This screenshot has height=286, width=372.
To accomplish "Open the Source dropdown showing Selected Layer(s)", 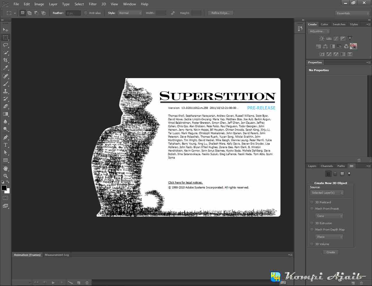I will 327,193.
